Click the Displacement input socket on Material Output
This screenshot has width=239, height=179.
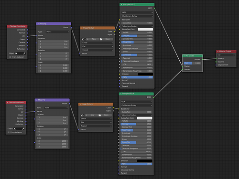point(216,65)
